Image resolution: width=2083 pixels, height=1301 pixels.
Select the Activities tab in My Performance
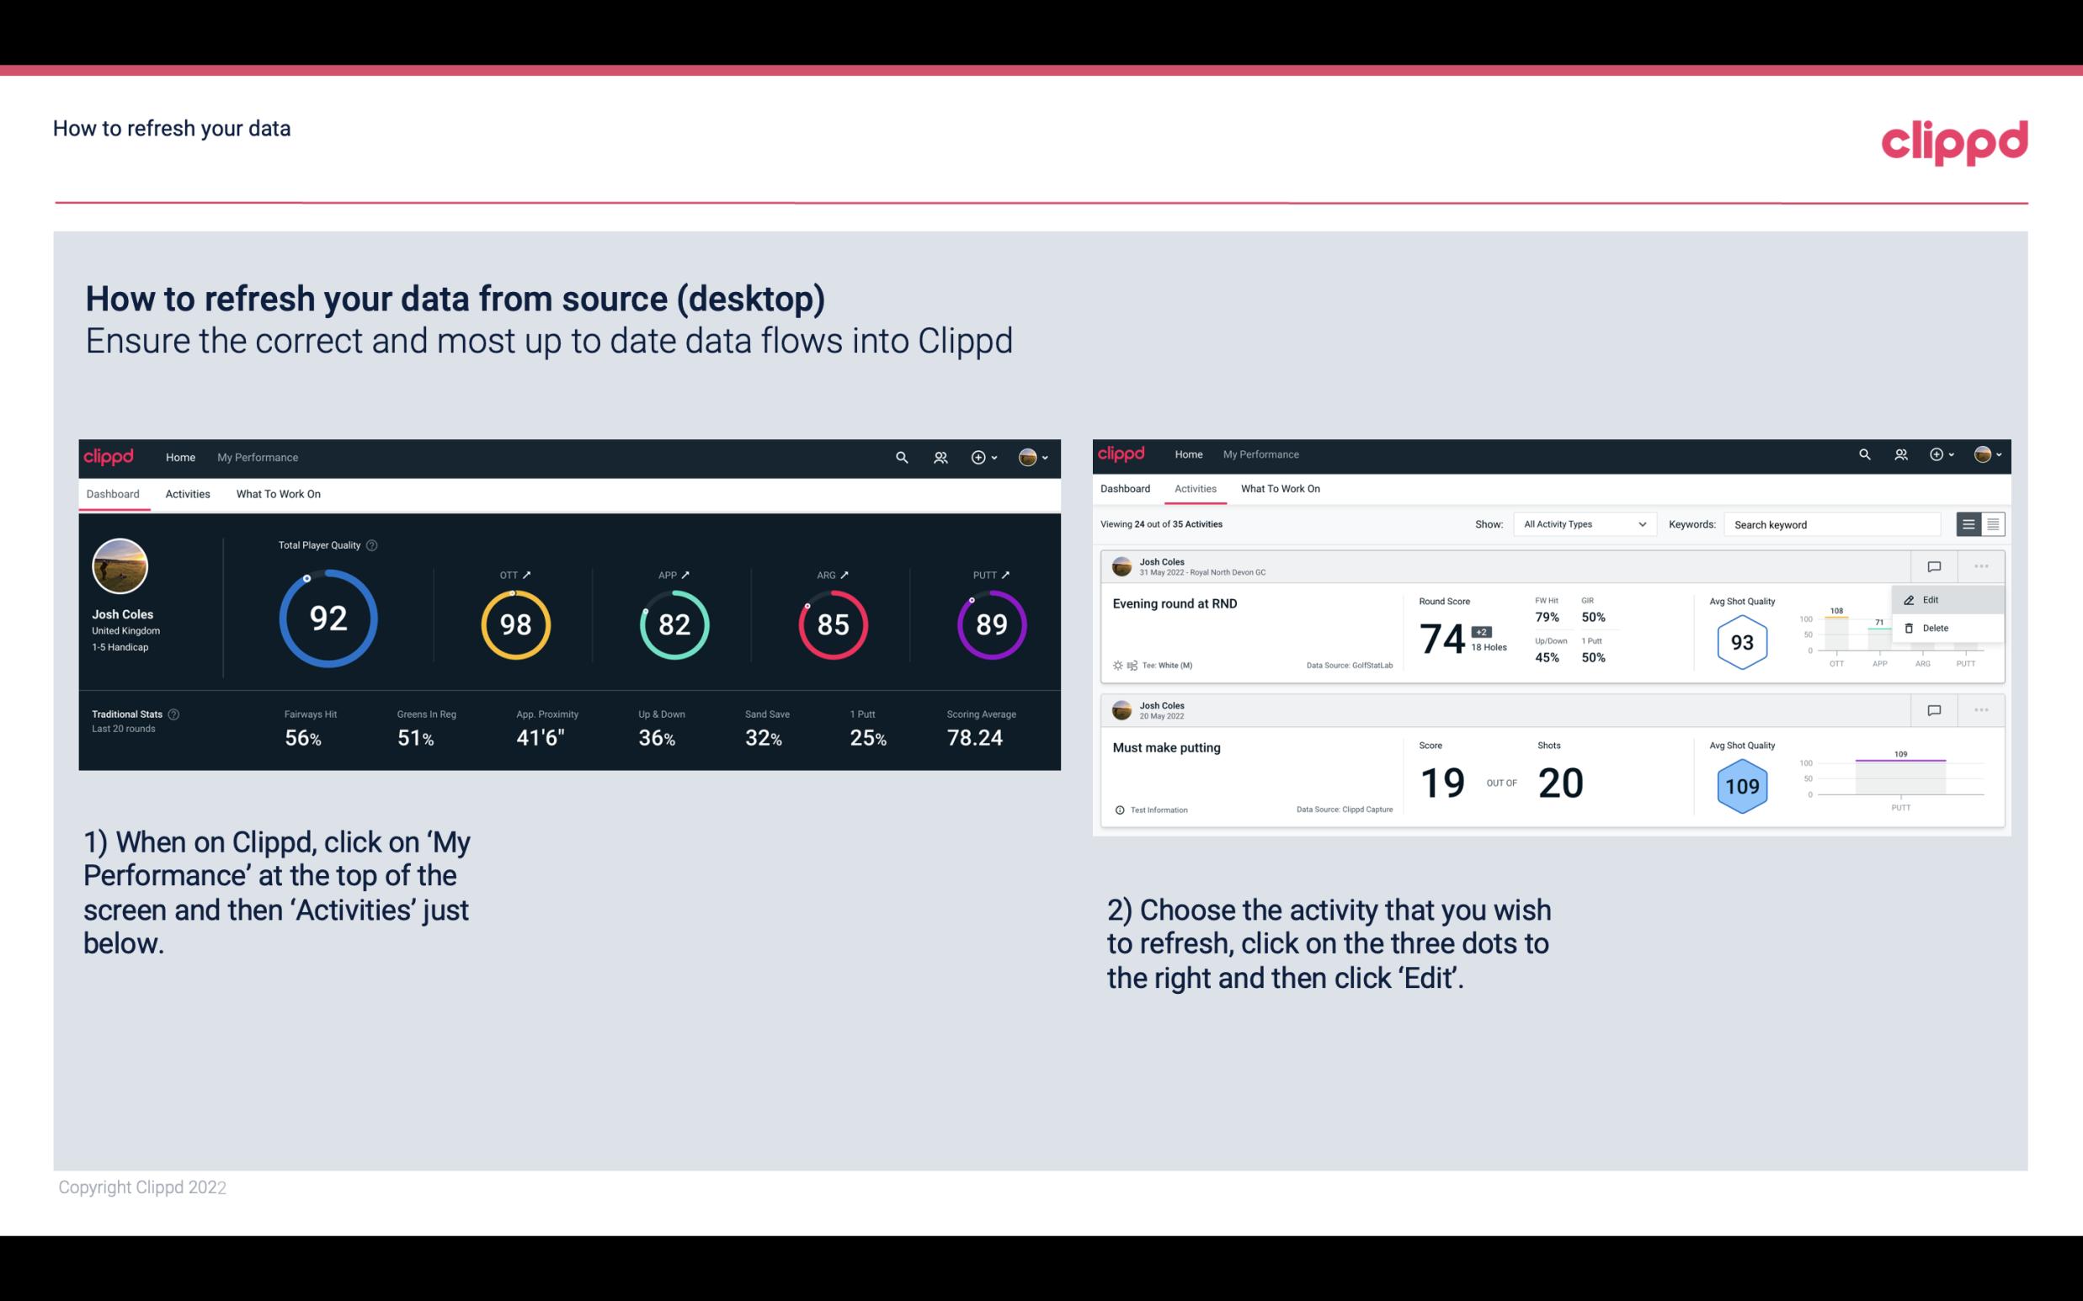point(188,493)
